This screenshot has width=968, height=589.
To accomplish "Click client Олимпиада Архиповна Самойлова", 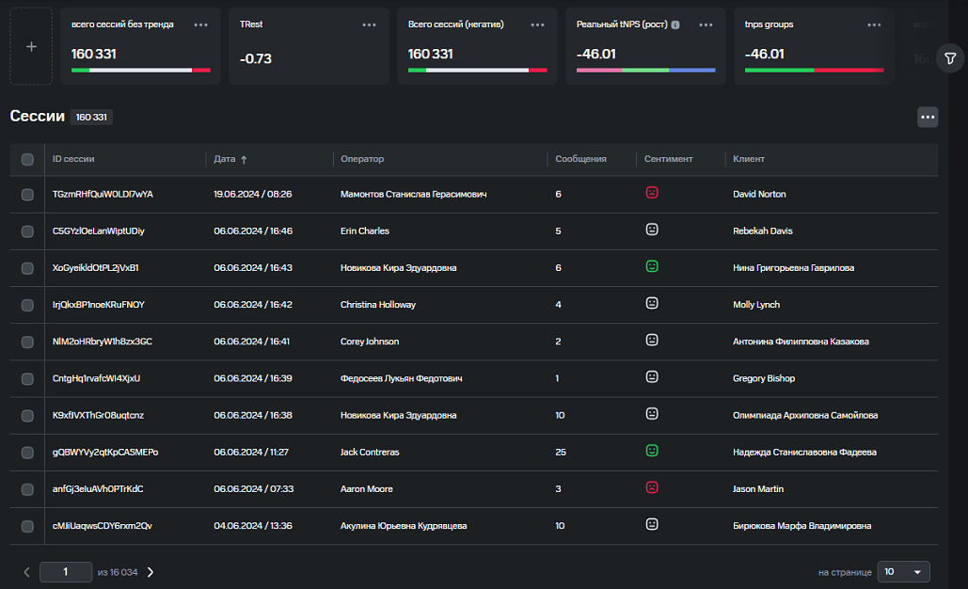I will pos(805,416).
